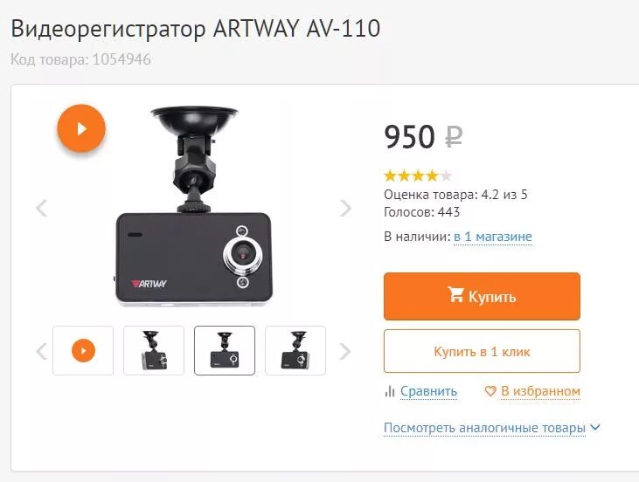
Task: Click the Сравнить link
Action: point(428,391)
